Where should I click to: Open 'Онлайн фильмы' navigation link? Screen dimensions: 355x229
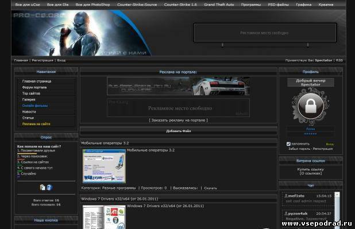pyautogui.click(x=35, y=106)
